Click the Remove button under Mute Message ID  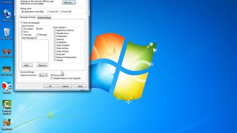pos(42,65)
